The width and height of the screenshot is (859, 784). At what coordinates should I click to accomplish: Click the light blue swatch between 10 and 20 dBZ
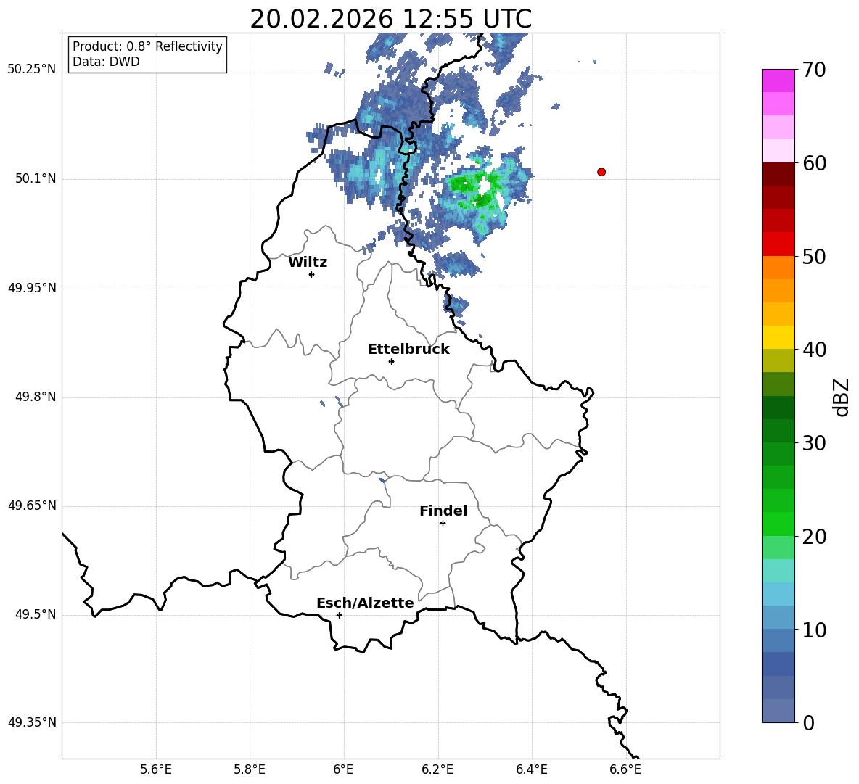point(778,594)
